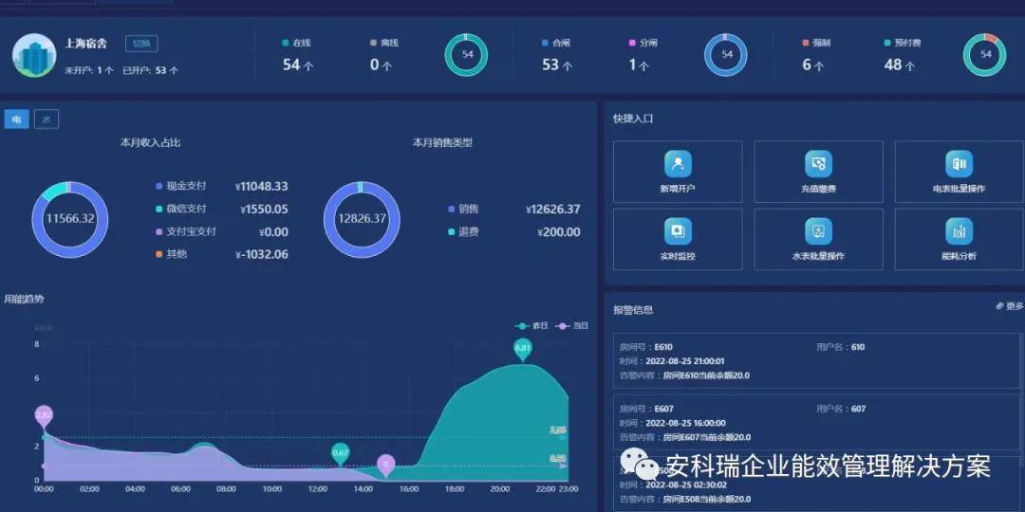1025x512 pixels.
Task: Click the 未开户: 1 个 text
Action: tap(89, 70)
